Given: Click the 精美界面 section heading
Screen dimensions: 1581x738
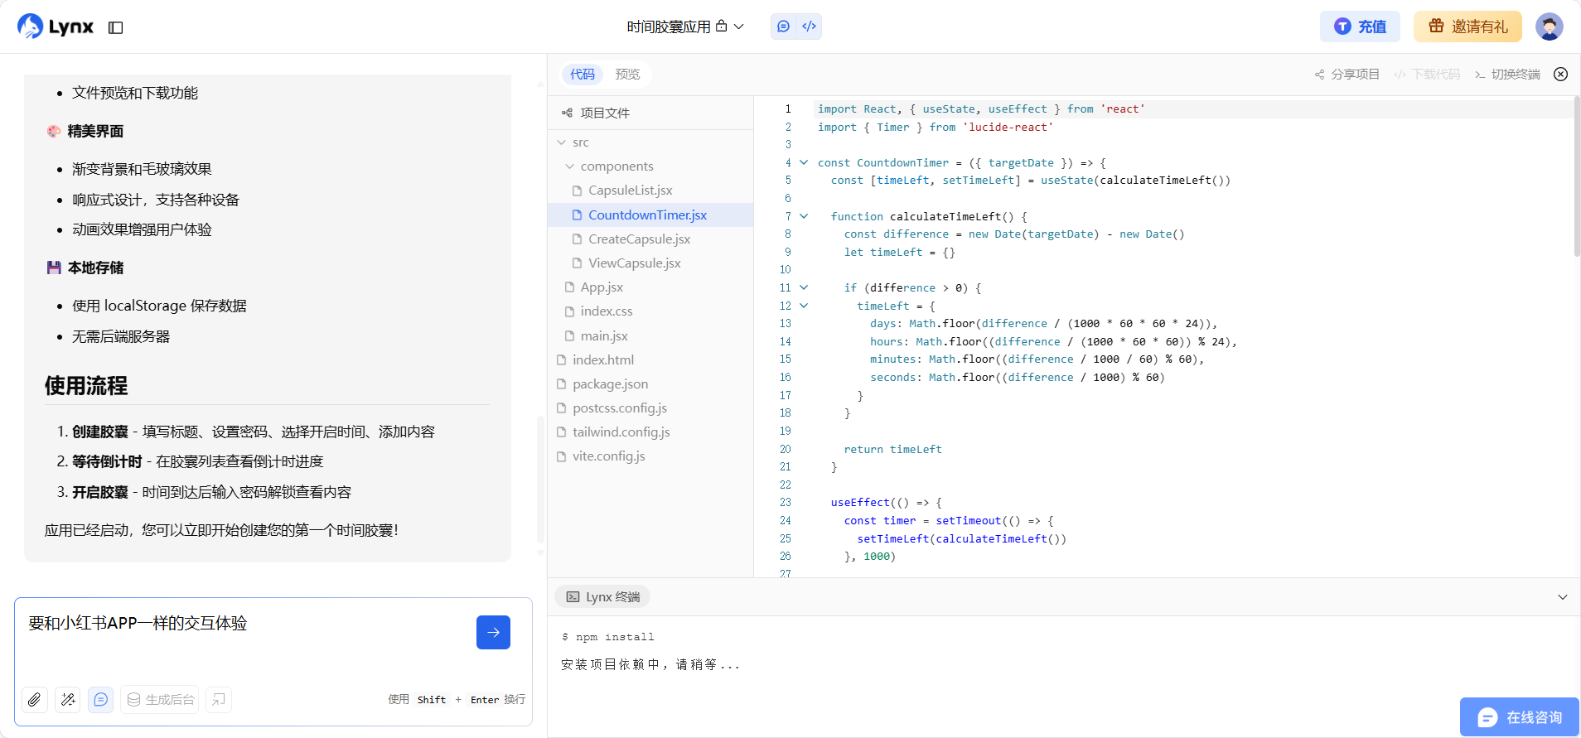Looking at the screenshot, I should click(85, 131).
